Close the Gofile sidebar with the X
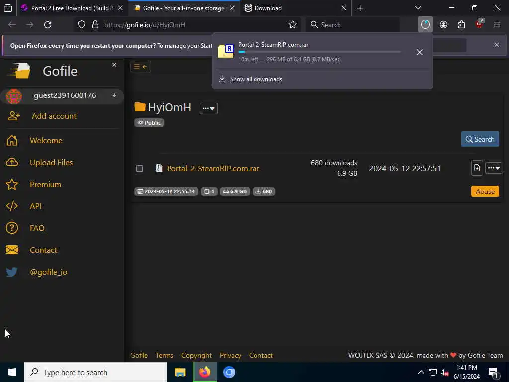 pos(114,65)
